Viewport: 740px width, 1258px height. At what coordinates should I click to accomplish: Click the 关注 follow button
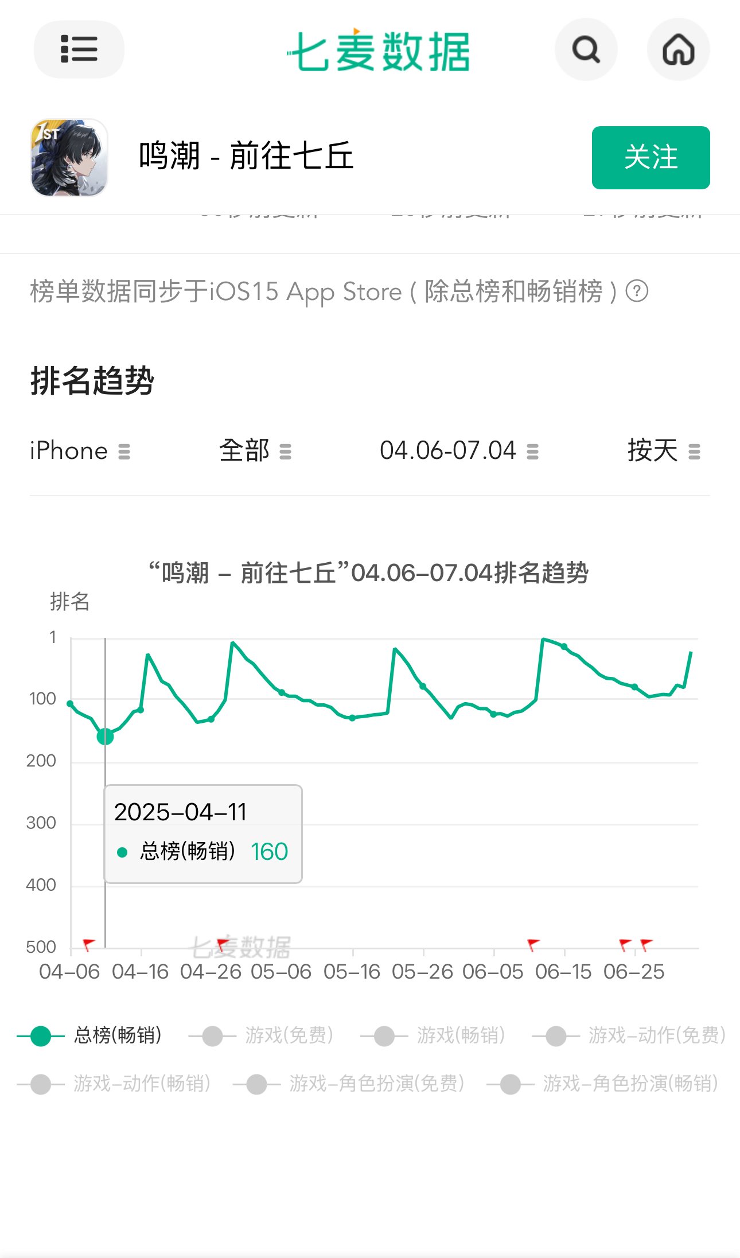[651, 158]
